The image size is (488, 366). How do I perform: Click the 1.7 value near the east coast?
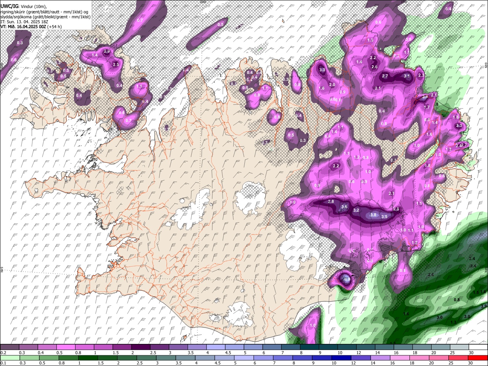click(427, 108)
